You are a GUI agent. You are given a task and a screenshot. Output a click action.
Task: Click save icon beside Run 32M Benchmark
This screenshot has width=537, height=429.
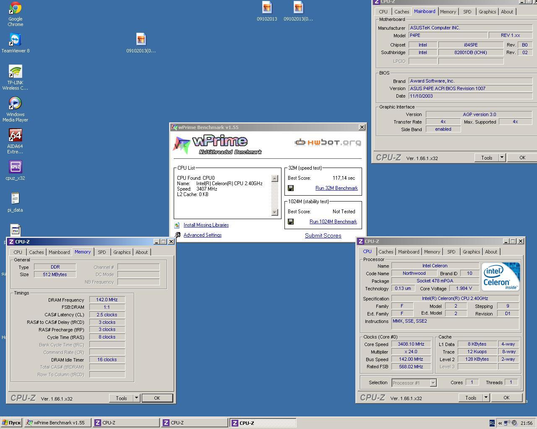point(291,188)
